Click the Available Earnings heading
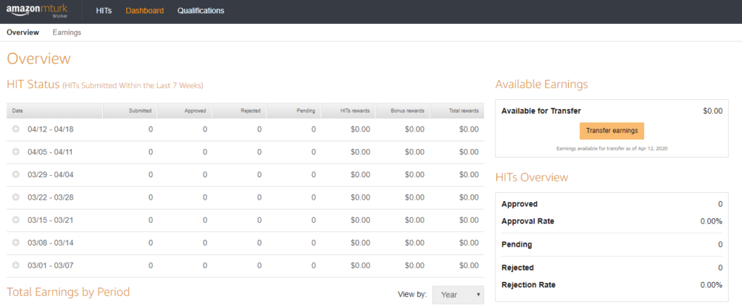 coord(542,85)
